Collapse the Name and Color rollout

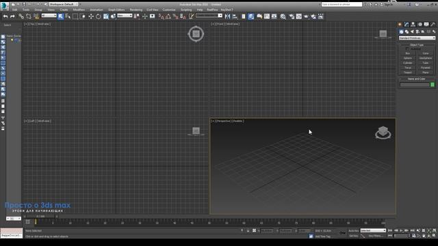click(x=417, y=79)
